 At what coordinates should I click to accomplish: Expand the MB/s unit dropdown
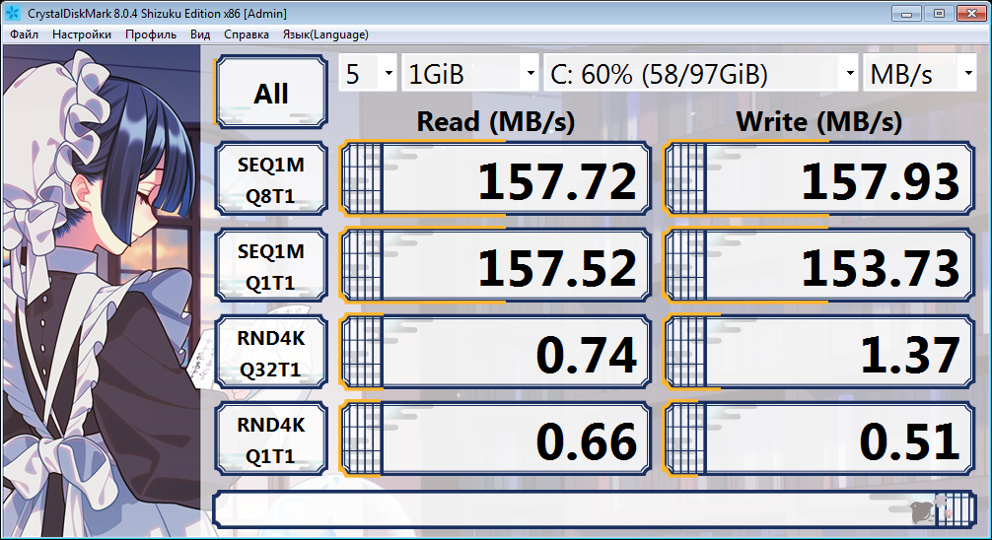(x=920, y=73)
